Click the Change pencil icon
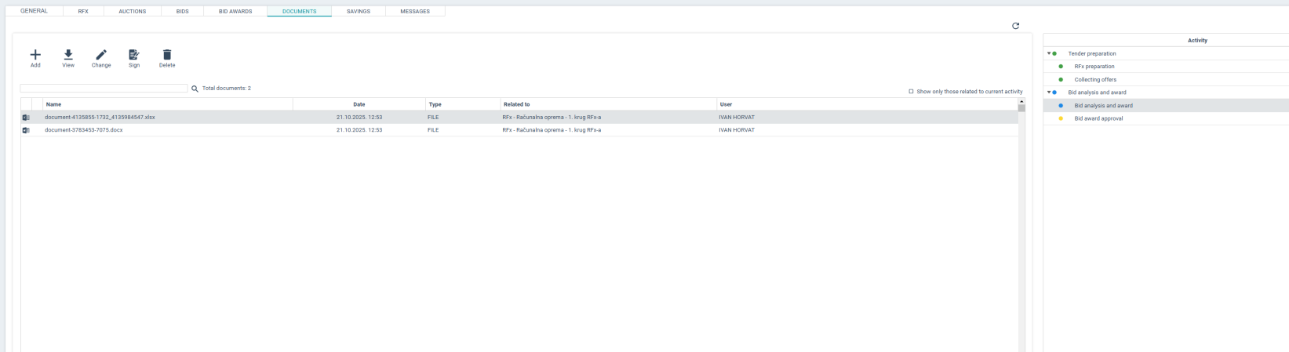This screenshot has width=1289, height=352. [x=101, y=55]
